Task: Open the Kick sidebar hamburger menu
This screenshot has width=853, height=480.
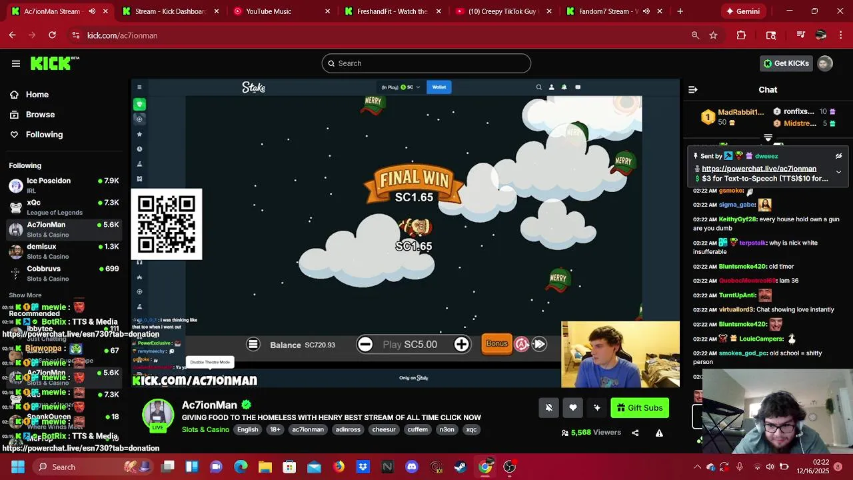Action: coord(16,63)
